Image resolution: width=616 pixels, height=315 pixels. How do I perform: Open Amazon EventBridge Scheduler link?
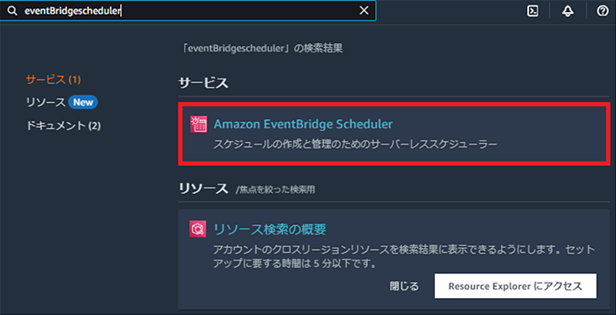(x=303, y=124)
